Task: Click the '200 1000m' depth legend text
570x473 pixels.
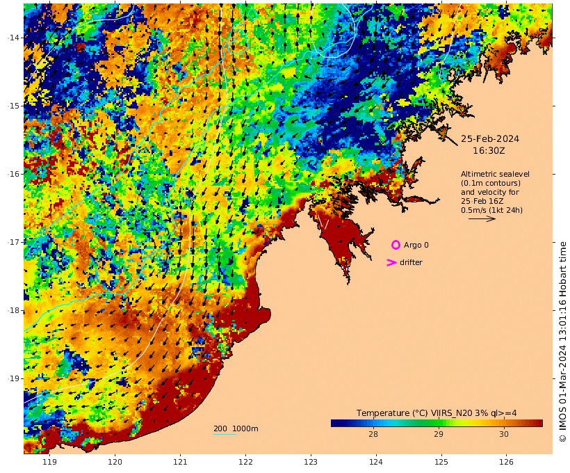Action: 236,428
